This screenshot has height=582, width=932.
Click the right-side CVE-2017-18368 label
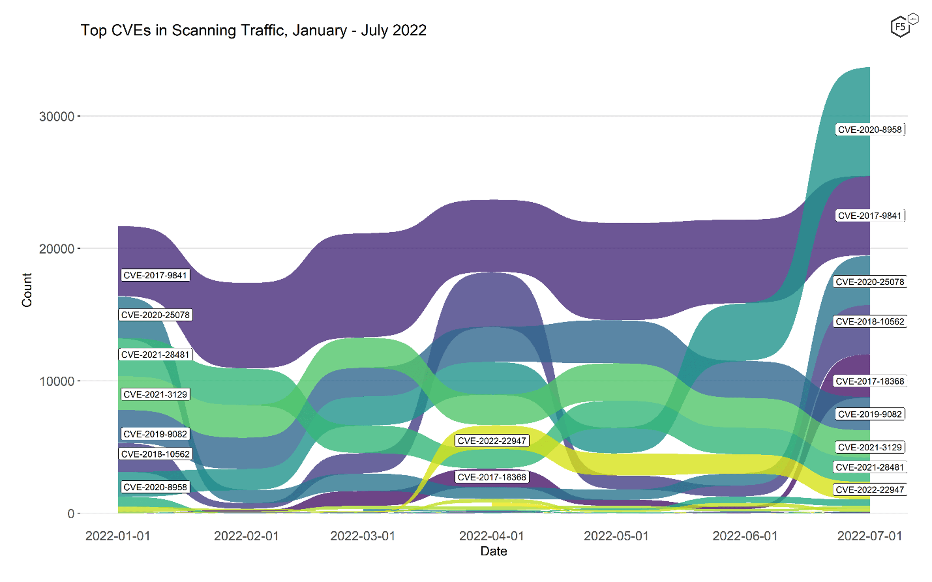869,381
